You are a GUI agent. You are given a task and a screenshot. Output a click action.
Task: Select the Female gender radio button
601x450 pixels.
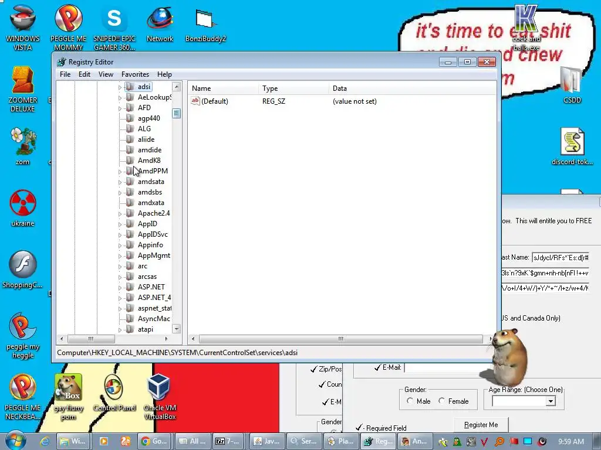(x=441, y=401)
